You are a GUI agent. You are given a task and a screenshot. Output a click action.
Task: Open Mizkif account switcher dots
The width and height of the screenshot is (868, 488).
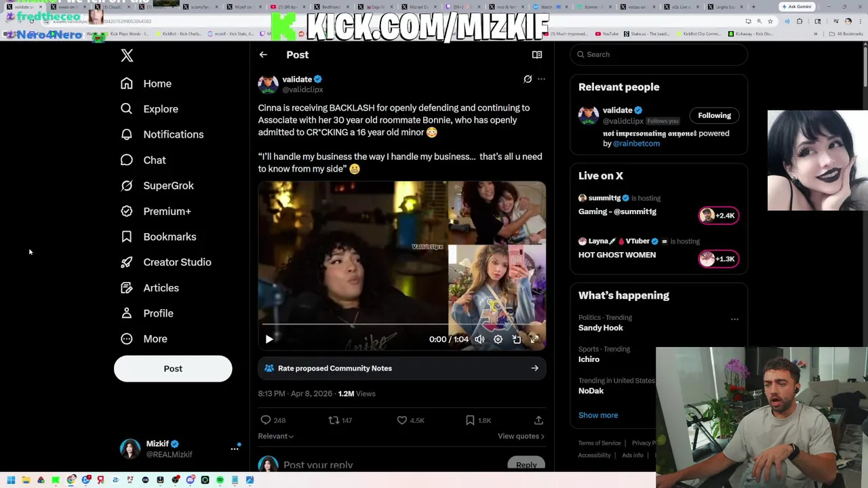(x=235, y=449)
